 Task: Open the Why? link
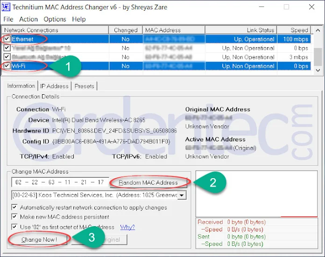click(x=127, y=227)
